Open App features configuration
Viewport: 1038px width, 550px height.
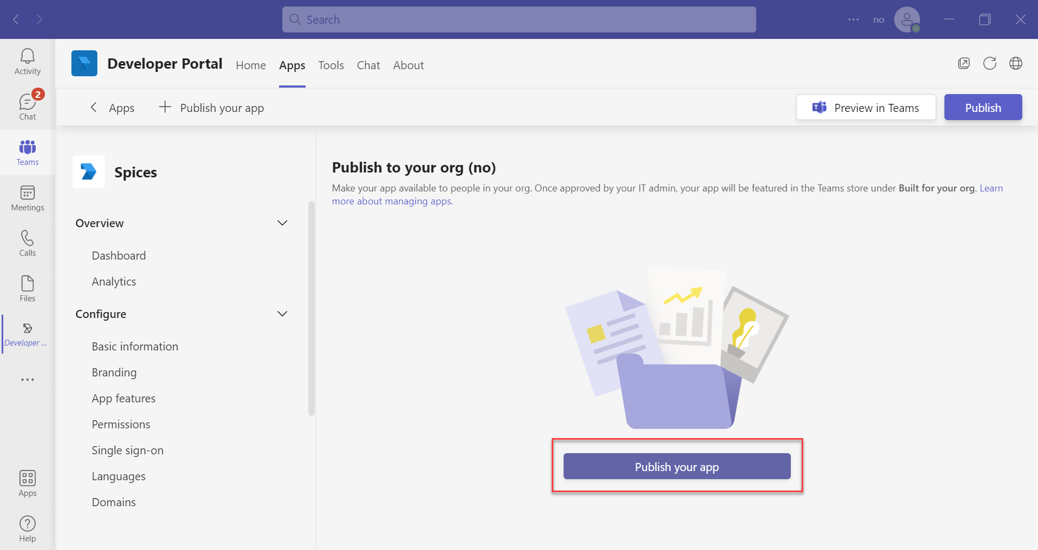(124, 398)
